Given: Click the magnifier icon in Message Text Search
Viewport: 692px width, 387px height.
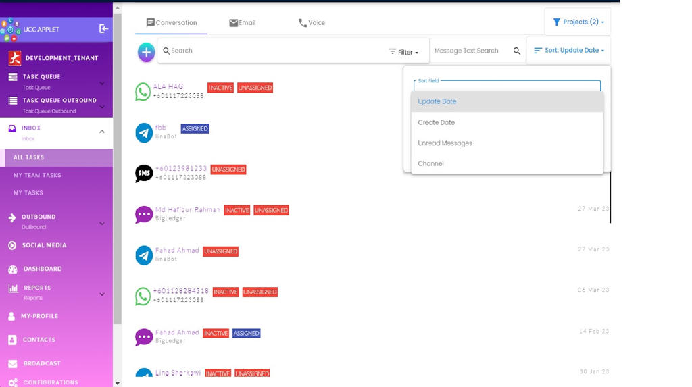Looking at the screenshot, I should (x=517, y=51).
